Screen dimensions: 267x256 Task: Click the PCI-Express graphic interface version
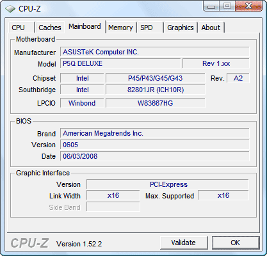point(168,184)
